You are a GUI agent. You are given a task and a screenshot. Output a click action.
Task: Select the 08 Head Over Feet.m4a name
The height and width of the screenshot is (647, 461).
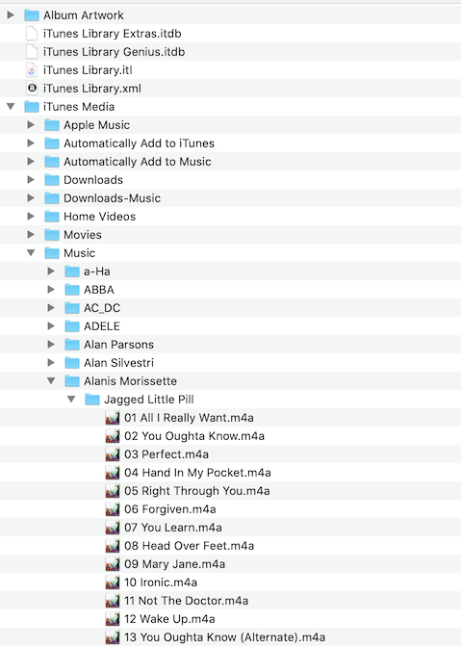point(190,546)
